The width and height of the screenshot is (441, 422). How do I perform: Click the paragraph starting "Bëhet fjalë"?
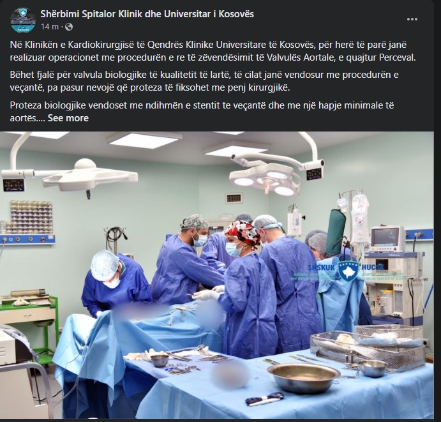[x=204, y=81]
